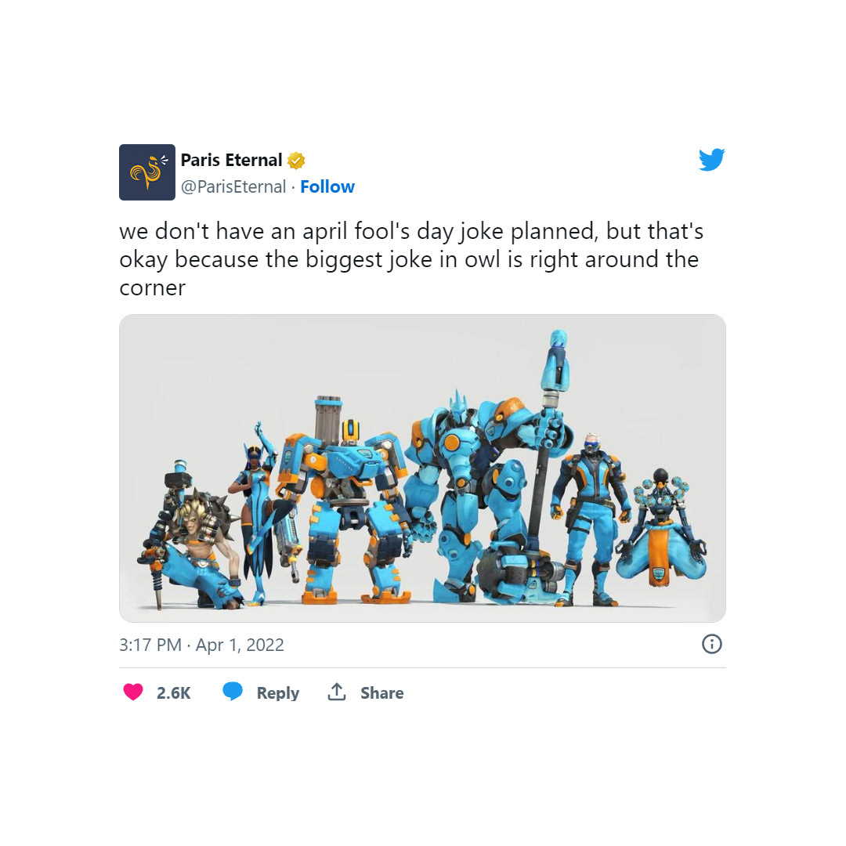Open the @ParisEternal handle link
The image size is (846, 846).
(x=233, y=186)
